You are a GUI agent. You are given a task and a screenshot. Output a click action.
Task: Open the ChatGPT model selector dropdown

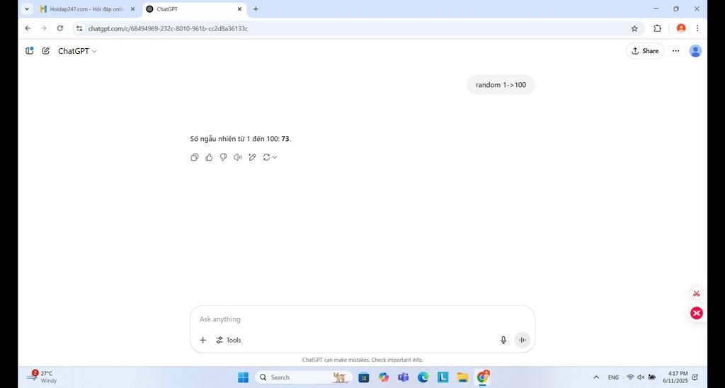(77, 51)
